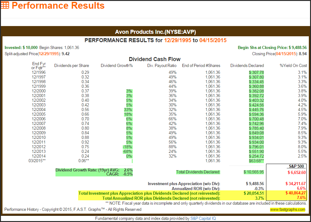Viewport: 311px width, 222px height.
Task: Click the table grid icon beside Performance Results
Action: click(5, 6)
